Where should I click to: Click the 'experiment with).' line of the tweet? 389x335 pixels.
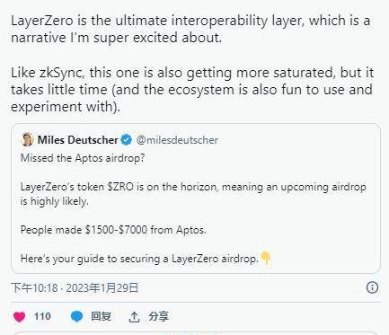tap(66, 107)
